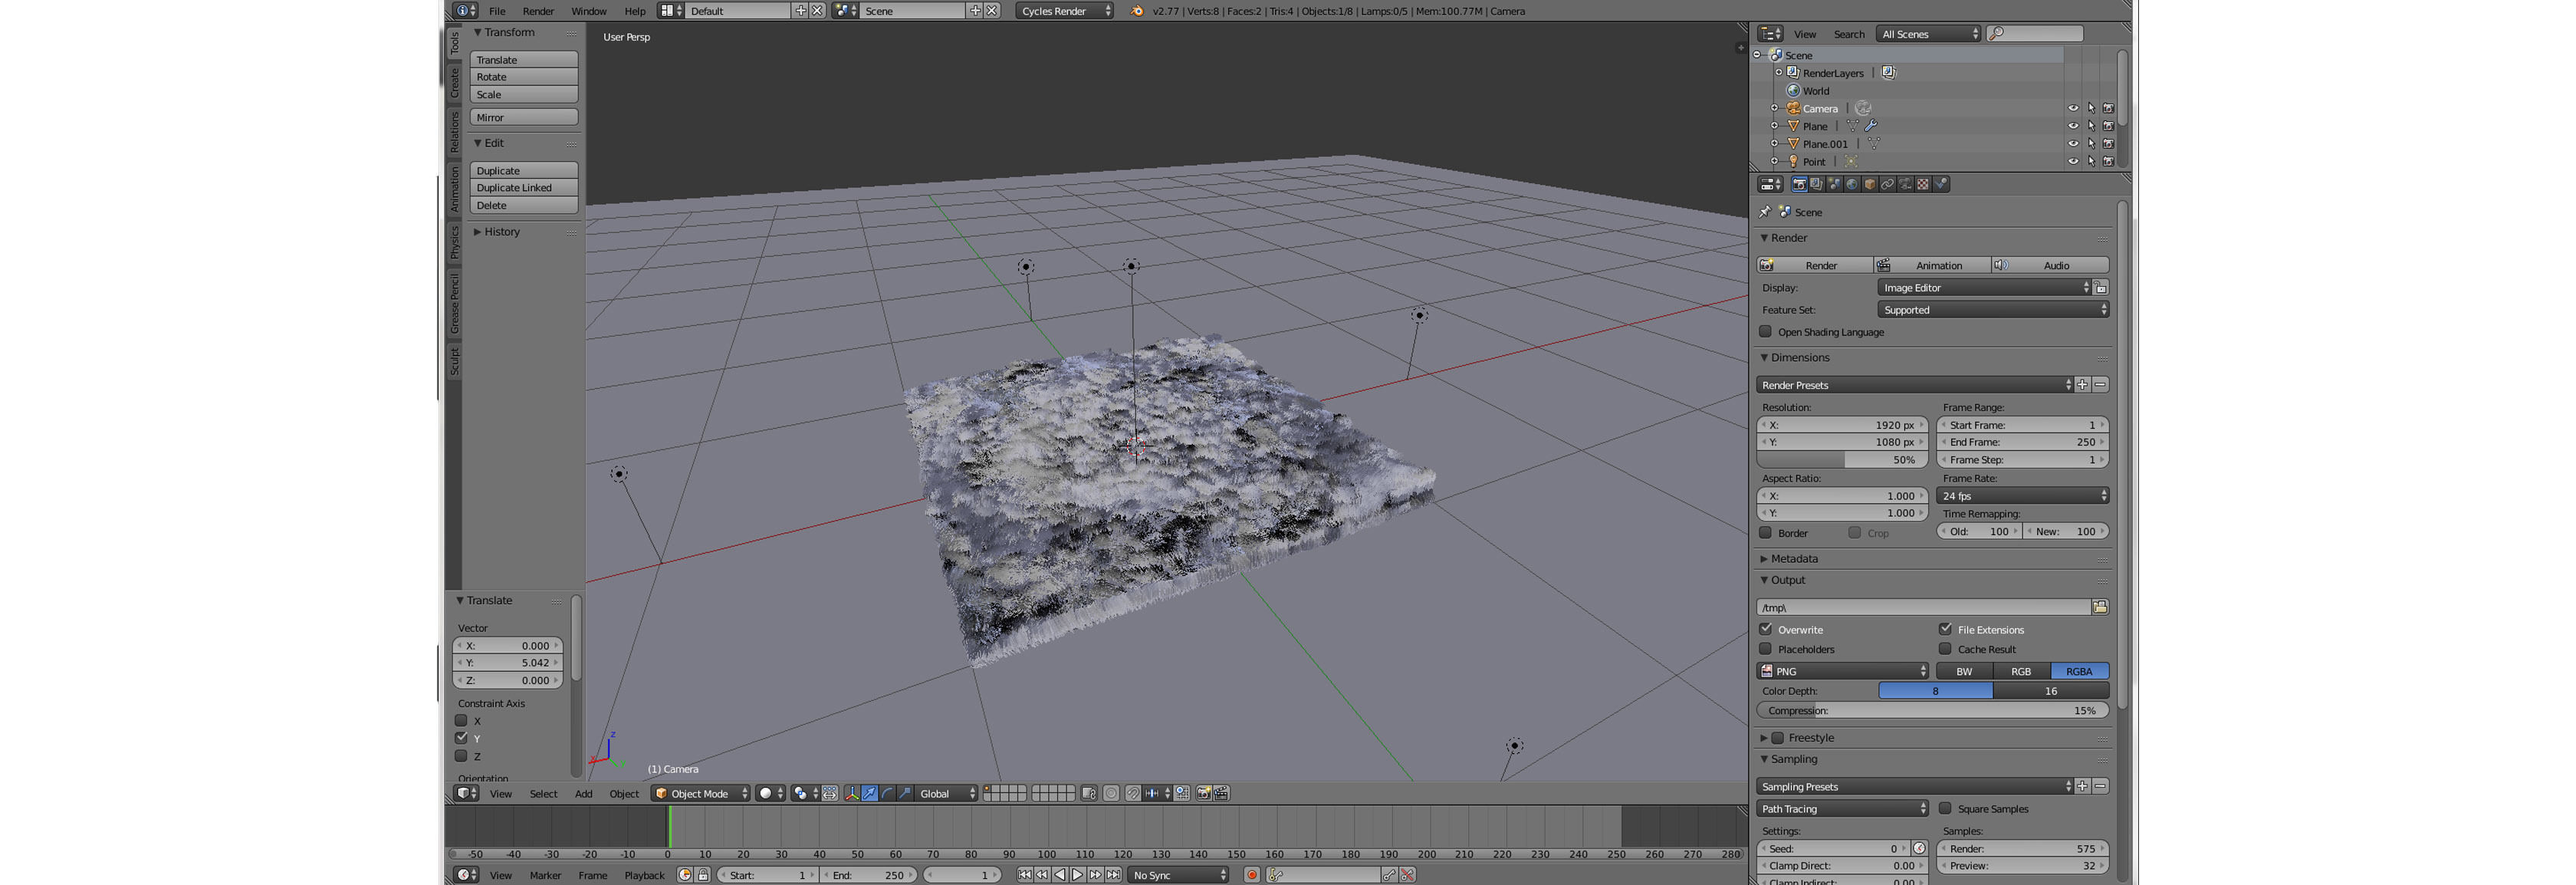The height and width of the screenshot is (885, 2576).
Task: Click the Animation render button
Action: point(1932,265)
